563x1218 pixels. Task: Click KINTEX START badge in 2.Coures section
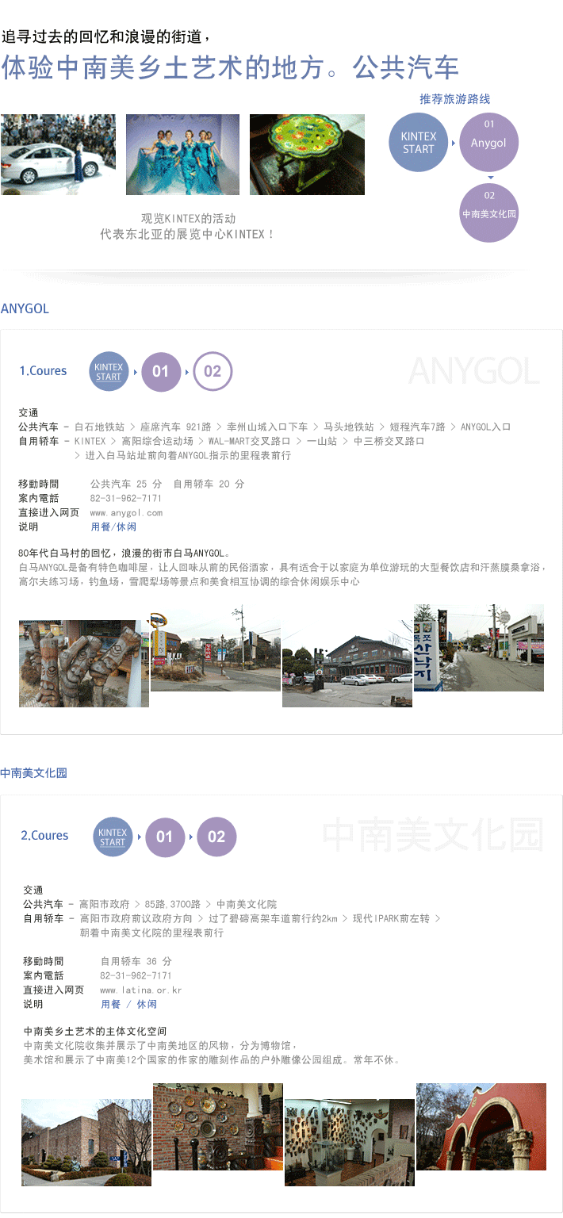click(113, 837)
